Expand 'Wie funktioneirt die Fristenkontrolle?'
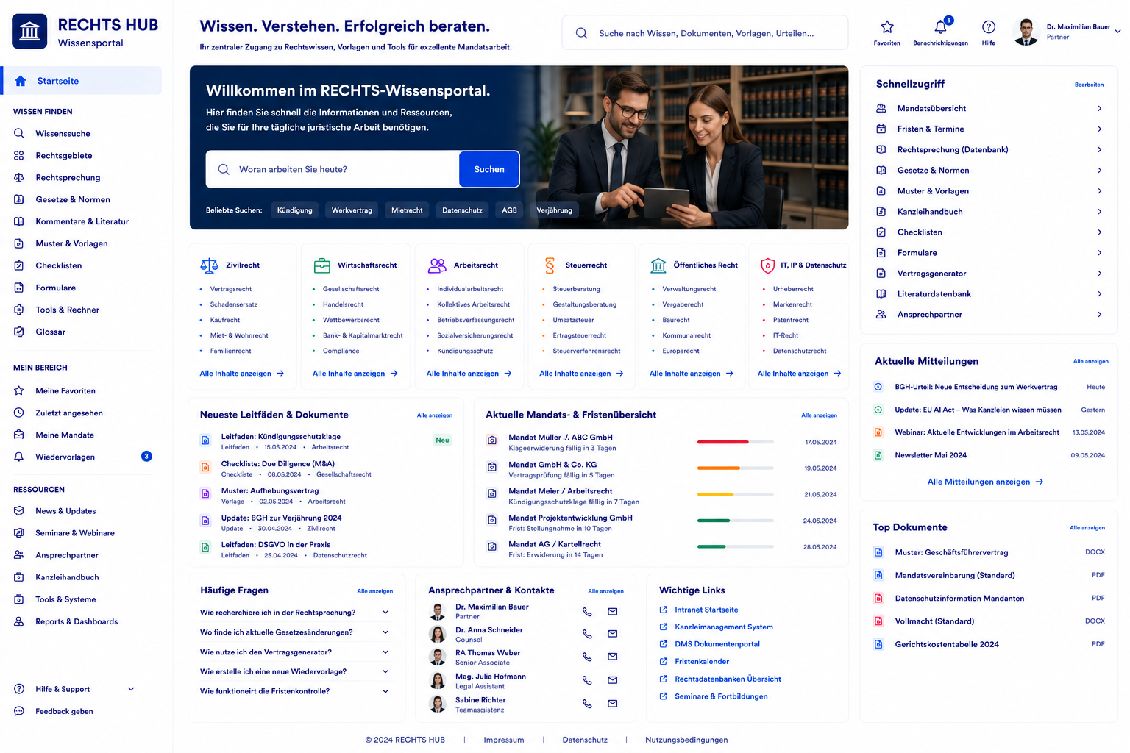The width and height of the screenshot is (1130, 753). click(385, 691)
